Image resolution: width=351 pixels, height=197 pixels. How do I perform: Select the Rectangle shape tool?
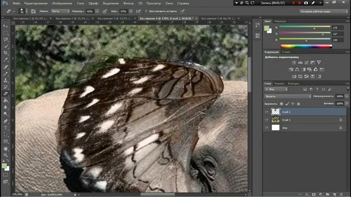pyautogui.click(x=5, y=142)
